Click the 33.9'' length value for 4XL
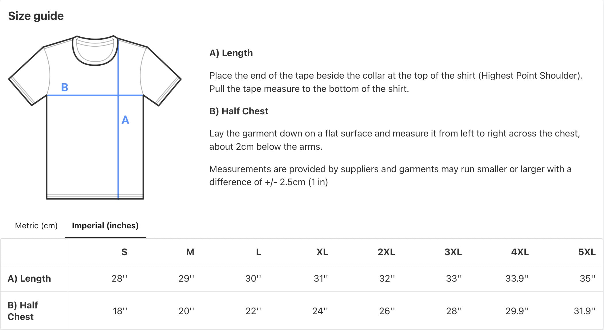The image size is (604, 330). [517, 278]
